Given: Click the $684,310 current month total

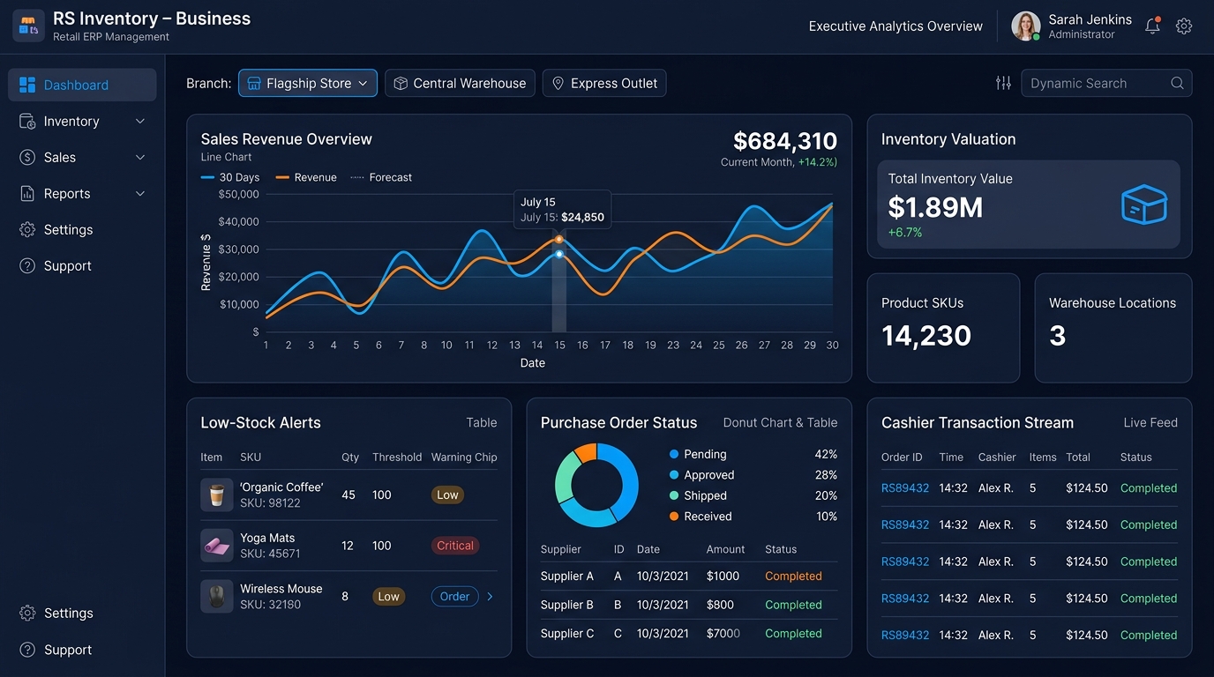Looking at the screenshot, I should (785, 141).
